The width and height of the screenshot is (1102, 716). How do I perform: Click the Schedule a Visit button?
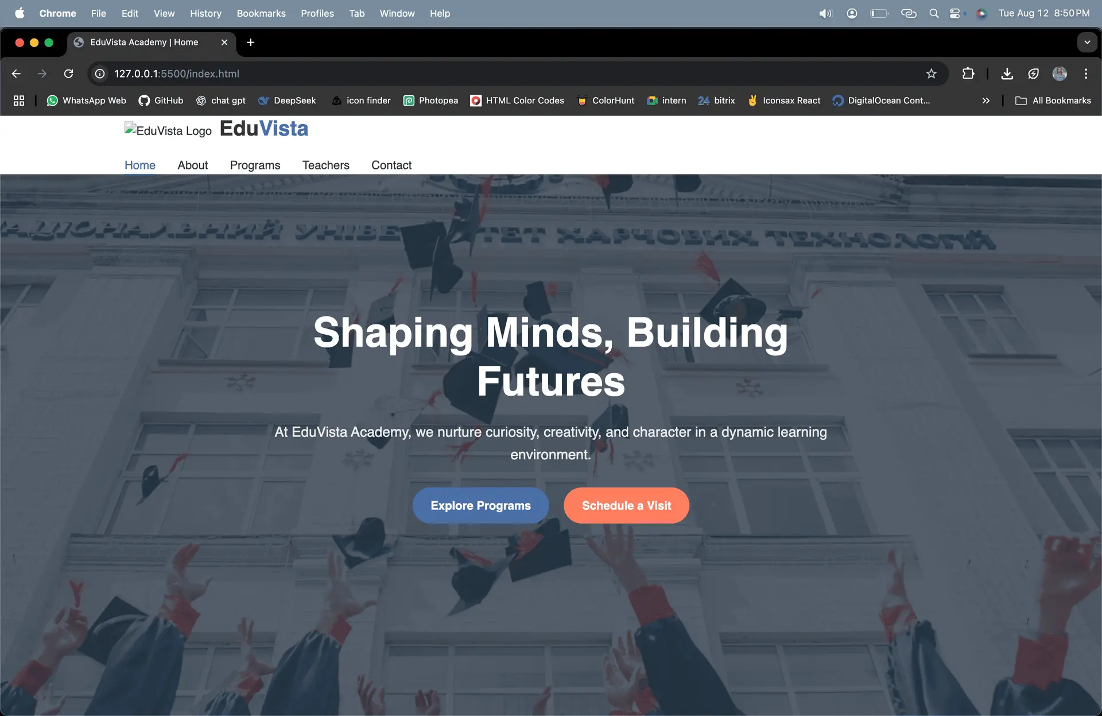pyautogui.click(x=626, y=505)
